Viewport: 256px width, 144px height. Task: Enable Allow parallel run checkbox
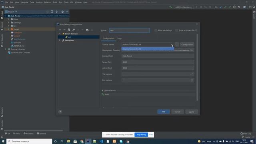click(156, 30)
